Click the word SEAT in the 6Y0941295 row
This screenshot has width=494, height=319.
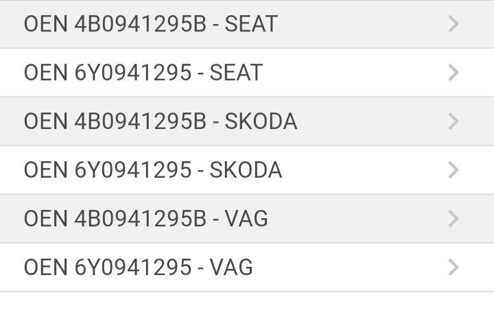point(236,73)
